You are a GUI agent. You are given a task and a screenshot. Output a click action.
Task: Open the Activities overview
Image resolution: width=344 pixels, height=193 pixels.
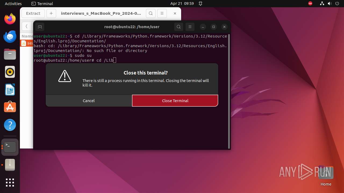point(13,3)
